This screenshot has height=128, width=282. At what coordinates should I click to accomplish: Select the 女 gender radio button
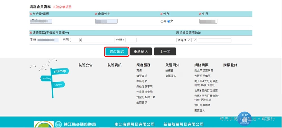coord(169,22)
